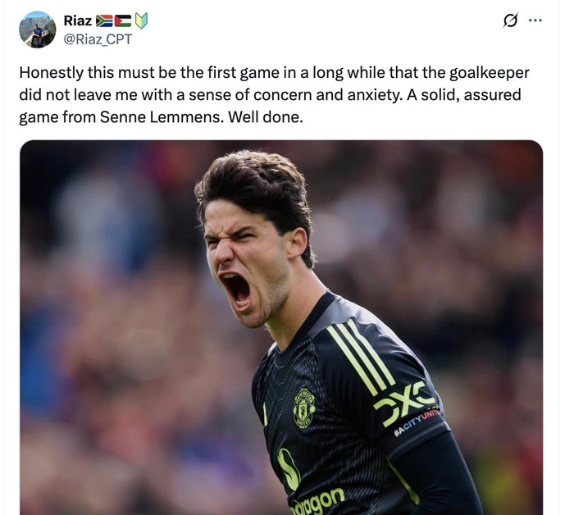The image size is (574, 515).
Task: Open the Riaz display name link
Action: click(x=78, y=21)
